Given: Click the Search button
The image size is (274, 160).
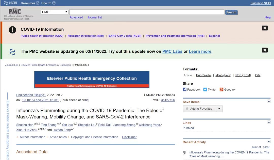Looking at the screenshot, I should [231, 12].
